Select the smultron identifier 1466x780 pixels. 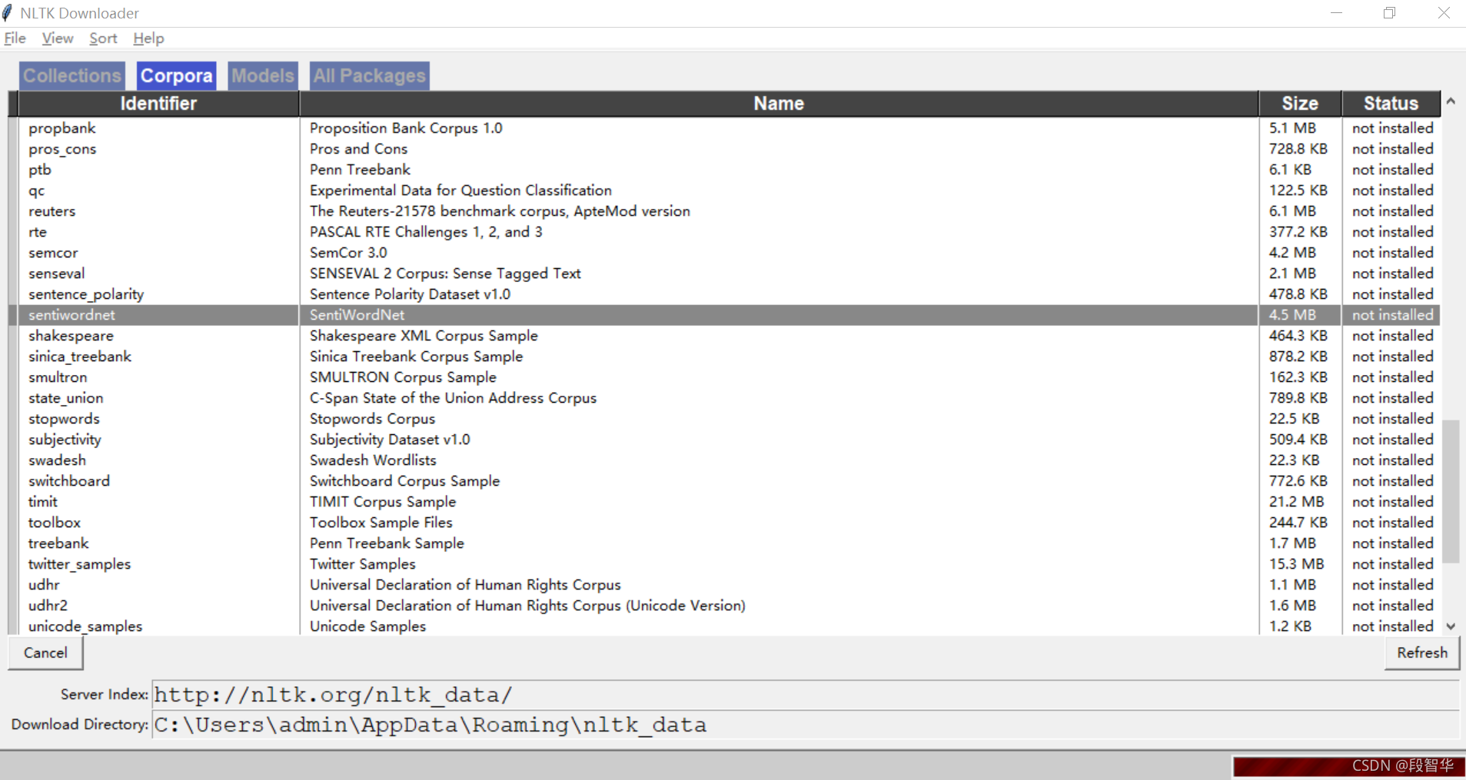(58, 377)
